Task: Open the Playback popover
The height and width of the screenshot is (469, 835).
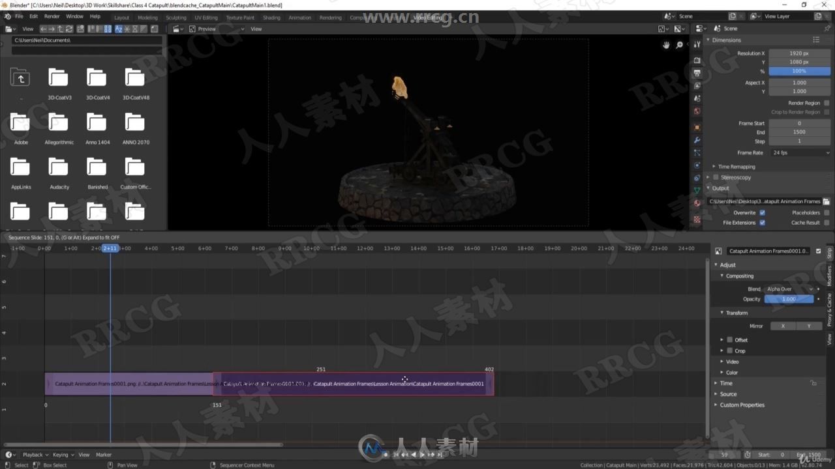Action: [x=35, y=455]
